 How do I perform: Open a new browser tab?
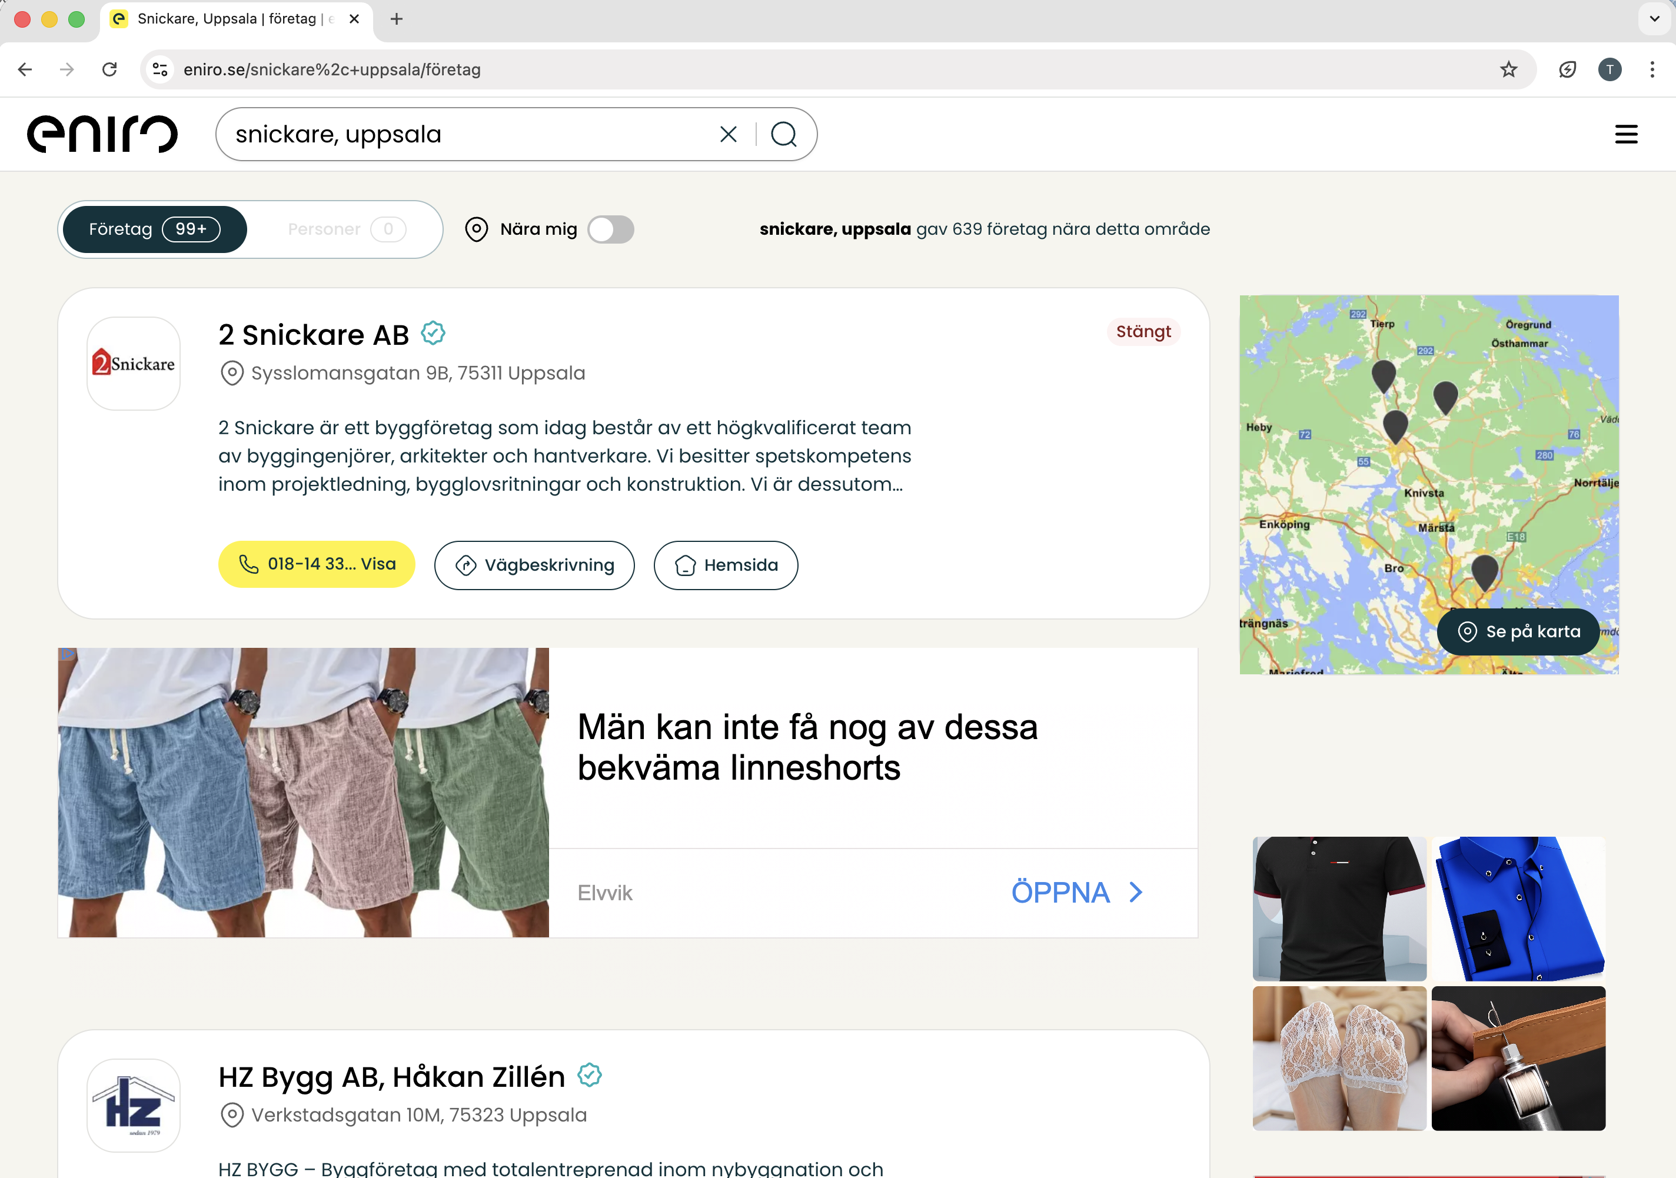pyautogui.click(x=397, y=19)
